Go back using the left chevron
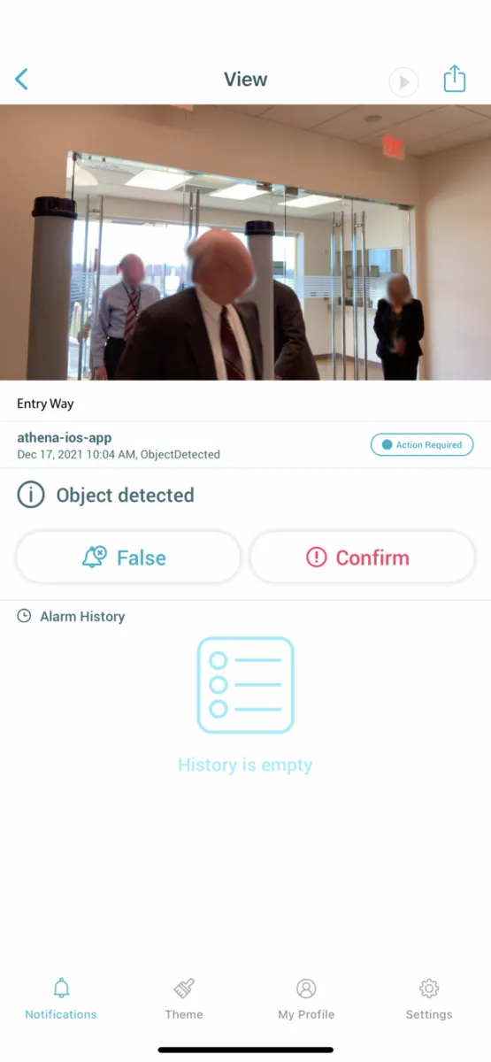The height and width of the screenshot is (1062, 491). coord(21,80)
